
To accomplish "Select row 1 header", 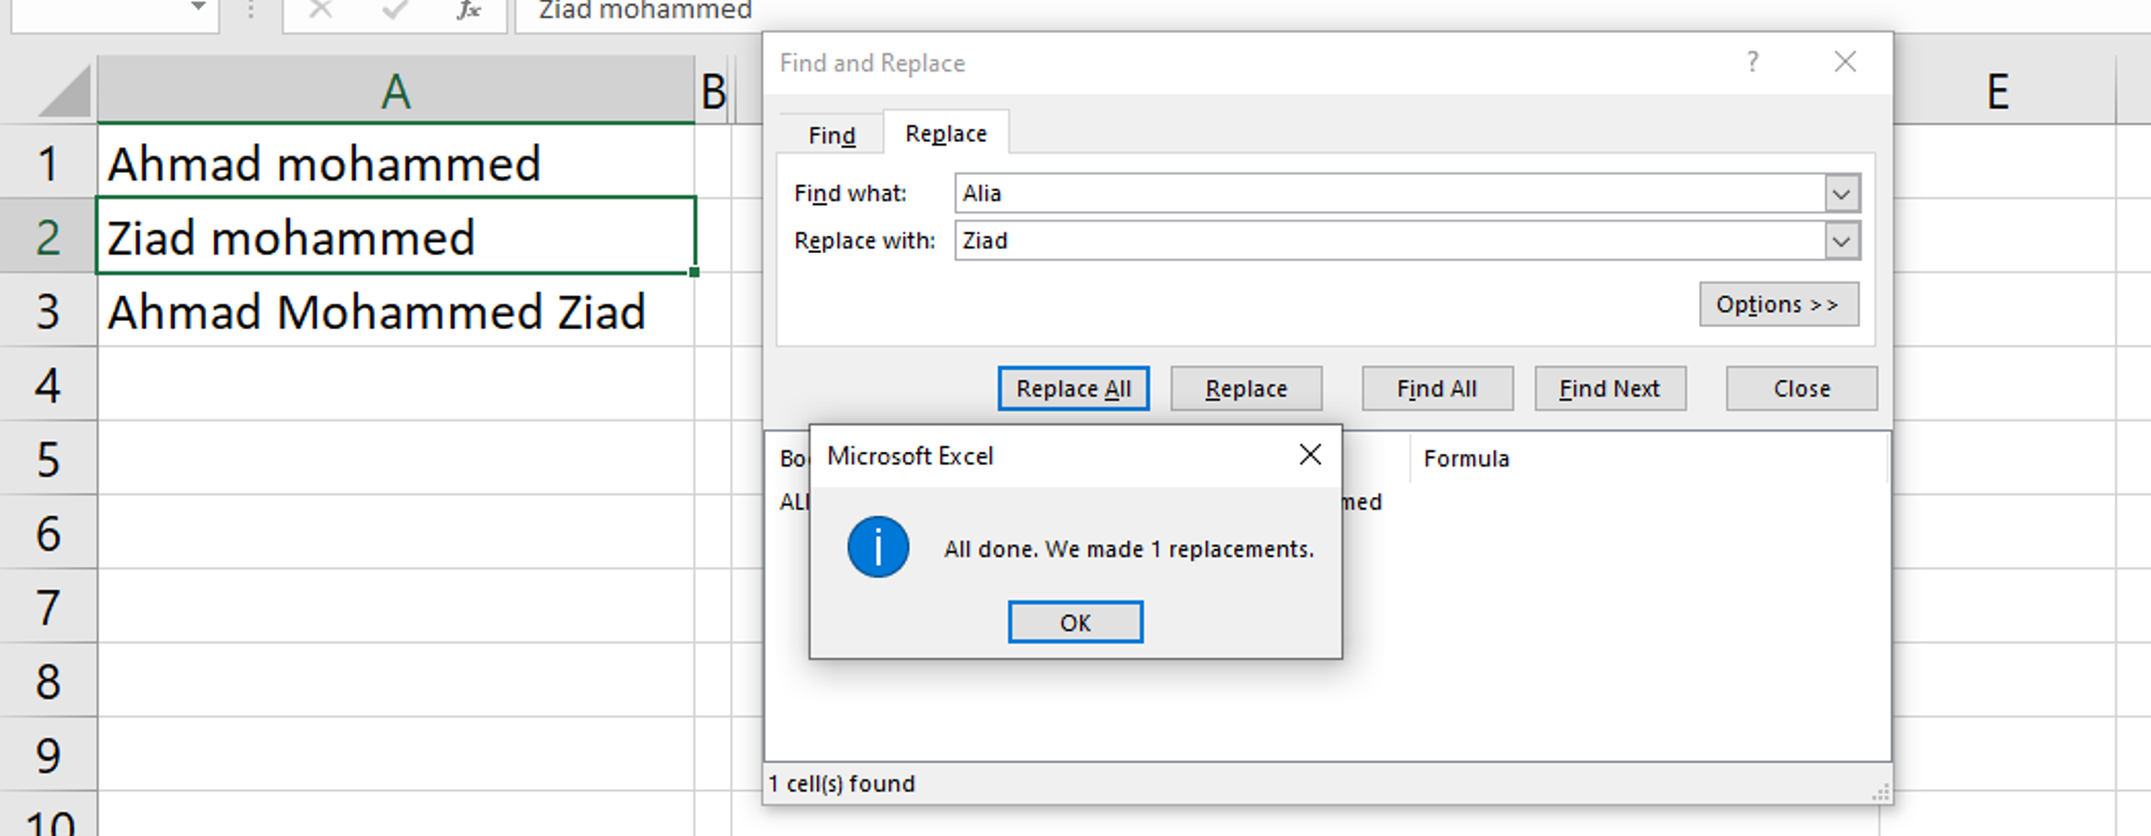I will tap(49, 163).
